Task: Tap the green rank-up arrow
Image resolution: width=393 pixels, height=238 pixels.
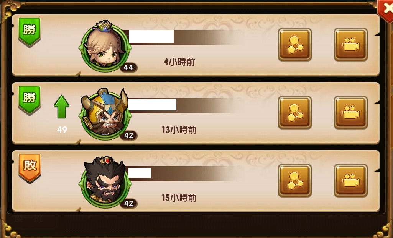Action: [62, 107]
